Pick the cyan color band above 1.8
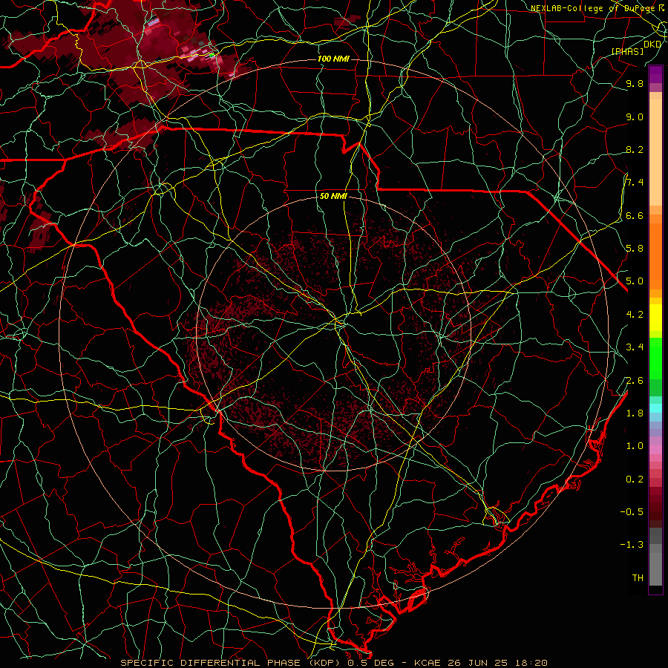668x668 pixels. [x=655, y=407]
